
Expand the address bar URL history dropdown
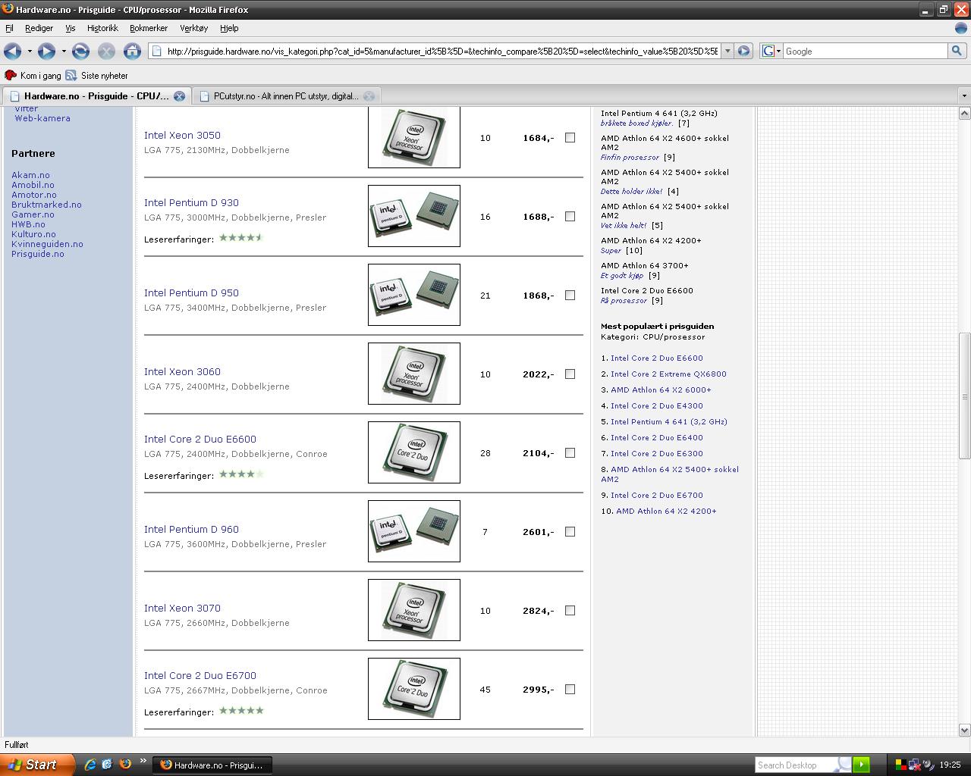[727, 51]
